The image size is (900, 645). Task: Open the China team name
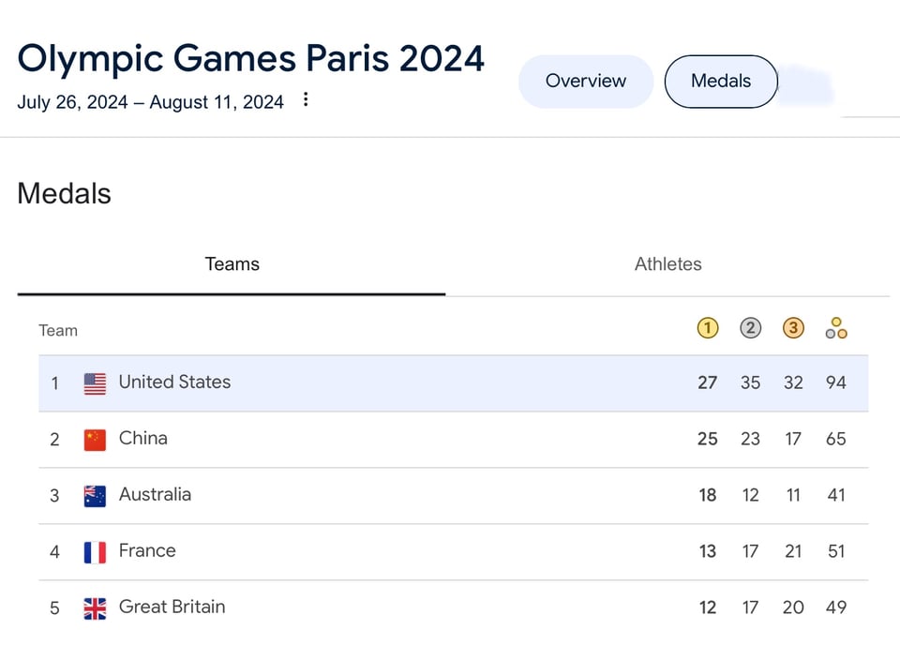click(x=143, y=439)
